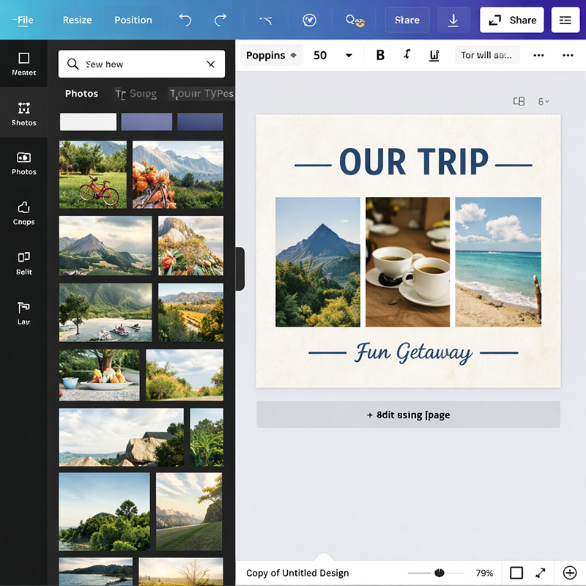This screenshot has width=586, height=586.
Task: Open the hamburger menu icon at top right
Action: click(565, 20)
